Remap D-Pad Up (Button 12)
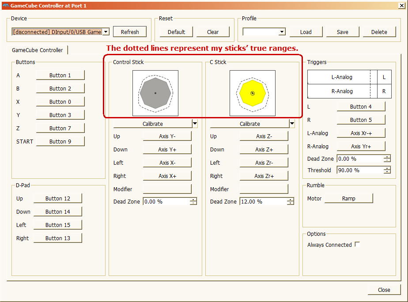This screenshot has height=302, width=408. [57, 199]
